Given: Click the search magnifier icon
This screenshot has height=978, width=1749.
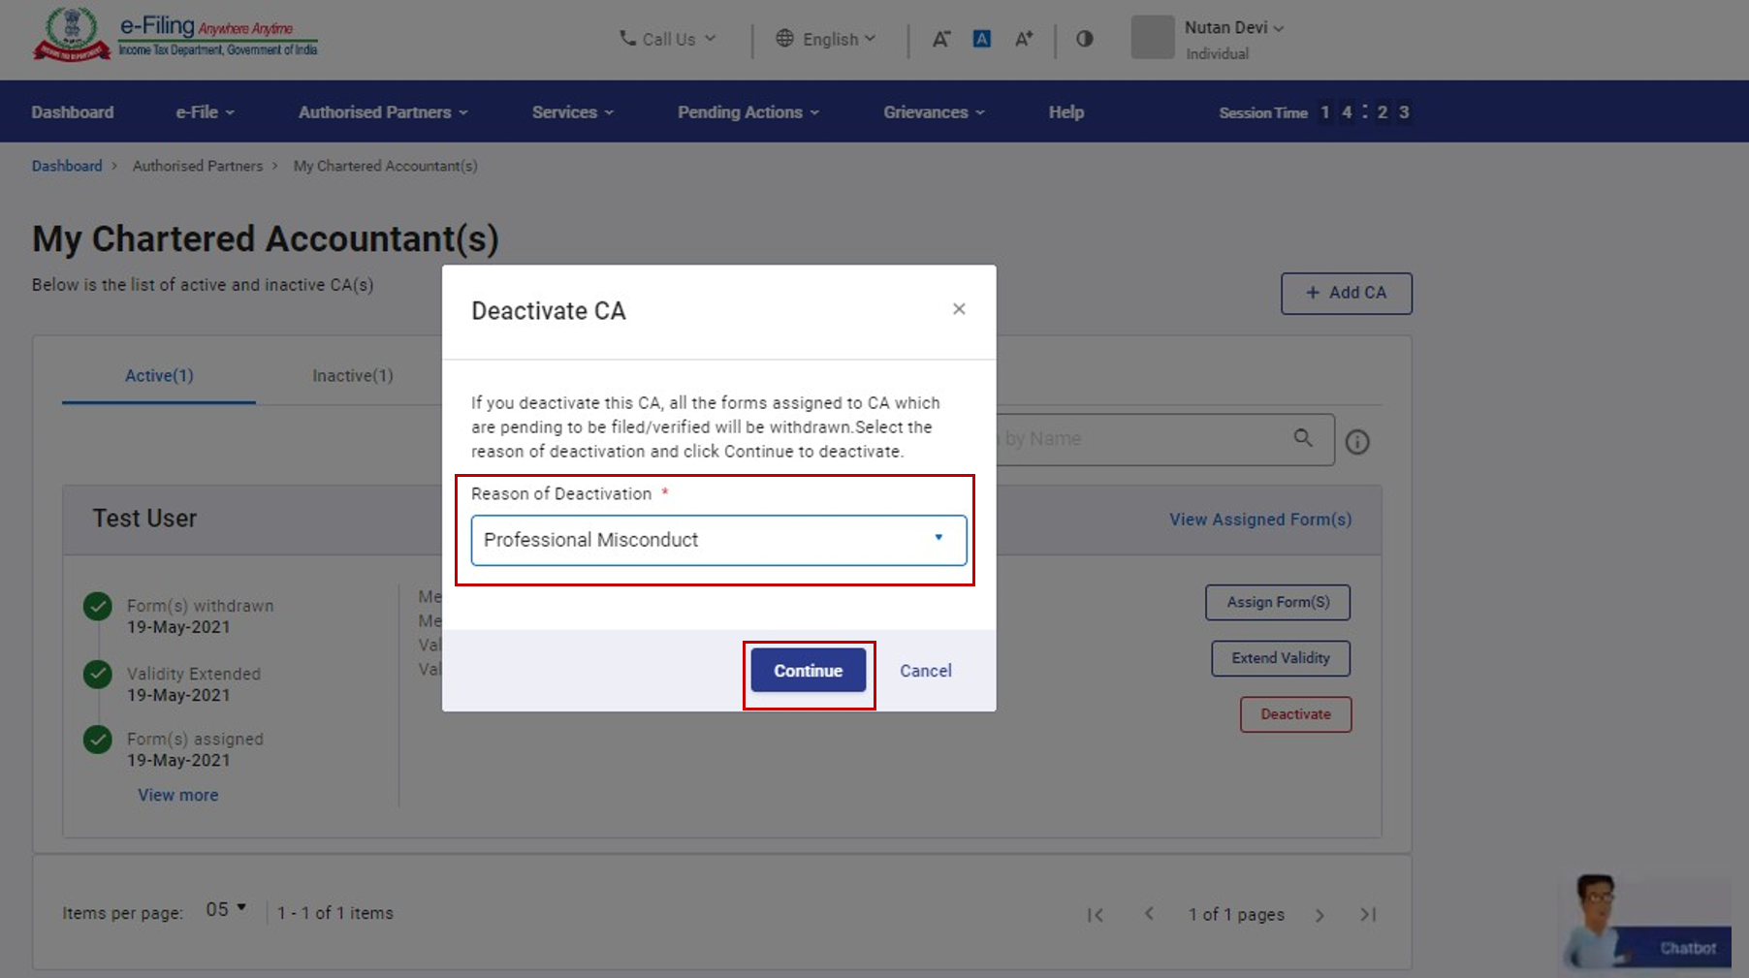Looking at the screenshot, I should coord(1303,438).
